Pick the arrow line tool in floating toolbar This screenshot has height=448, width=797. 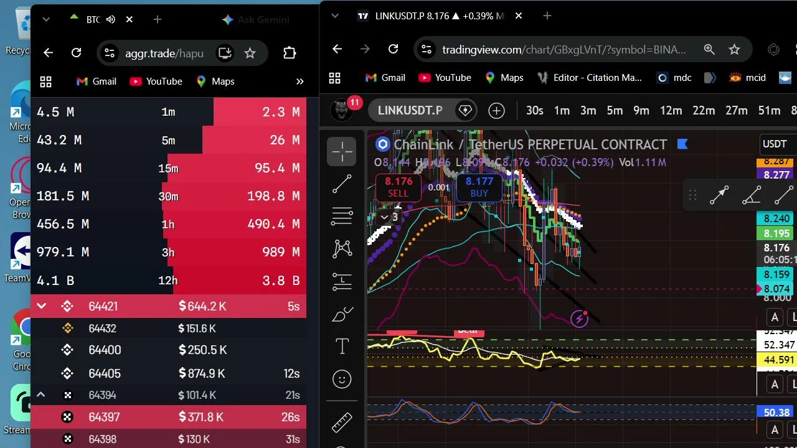[x=719, y=195]
